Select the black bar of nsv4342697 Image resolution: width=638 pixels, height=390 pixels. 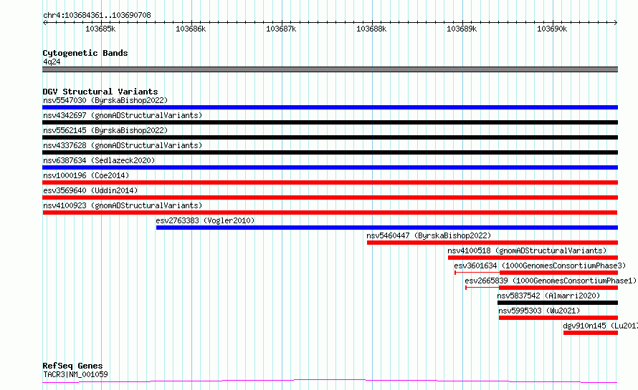click(330, 122)
